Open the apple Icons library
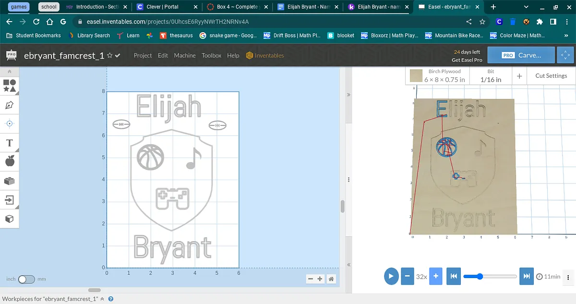This screenshot has height=304, width=576. [9, 161]
